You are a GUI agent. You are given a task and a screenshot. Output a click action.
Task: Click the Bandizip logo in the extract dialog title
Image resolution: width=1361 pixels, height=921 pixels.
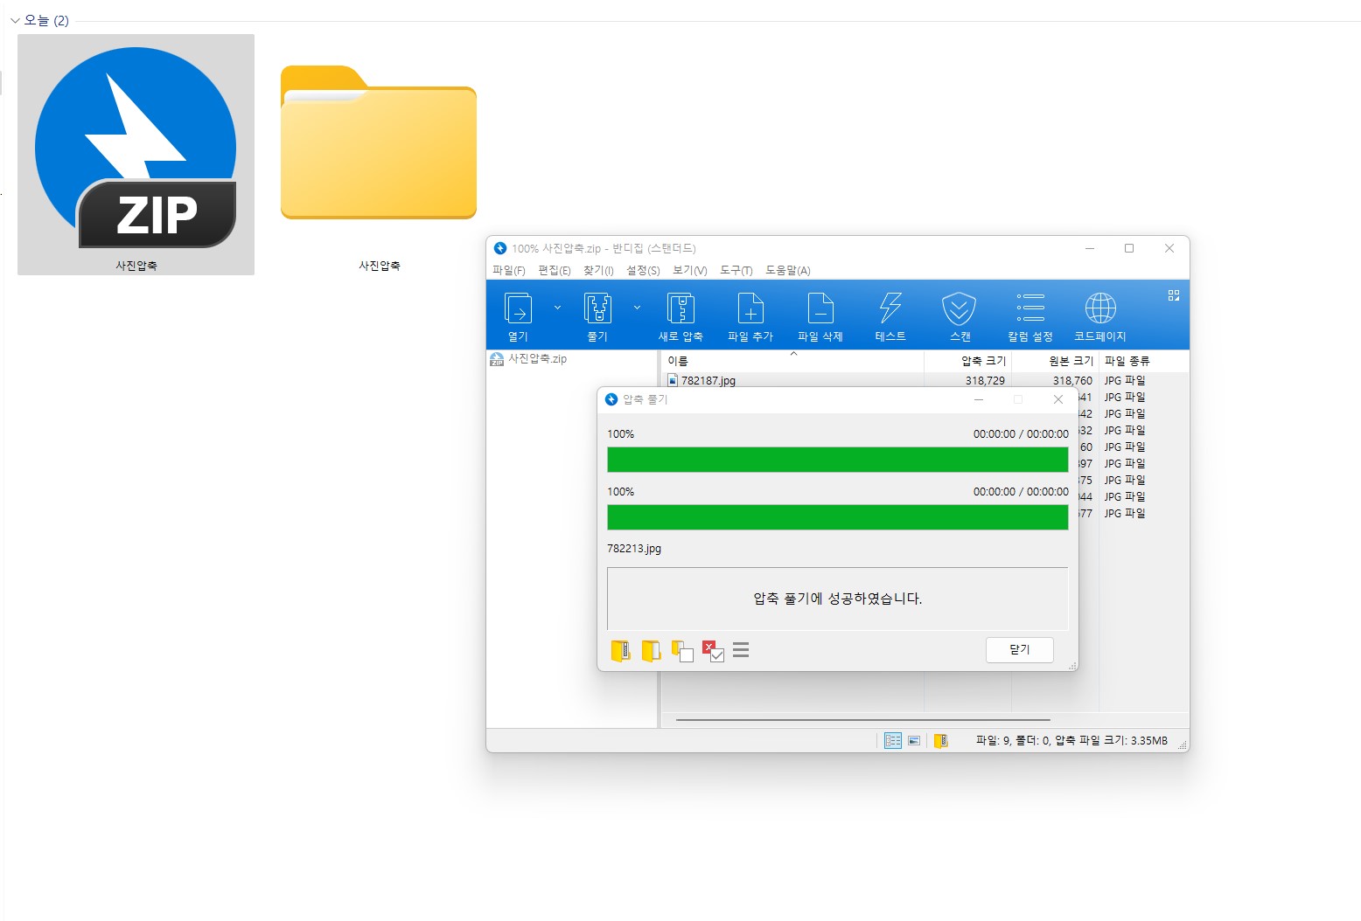coord(611,399)
